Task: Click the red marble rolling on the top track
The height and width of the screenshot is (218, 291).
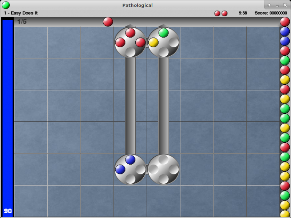Action: pyautogui.click(x=108, y=22)
